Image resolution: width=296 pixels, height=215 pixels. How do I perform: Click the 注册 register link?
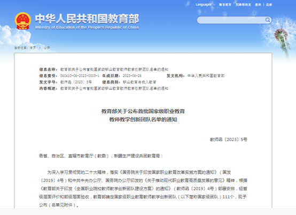pos(269,4)
